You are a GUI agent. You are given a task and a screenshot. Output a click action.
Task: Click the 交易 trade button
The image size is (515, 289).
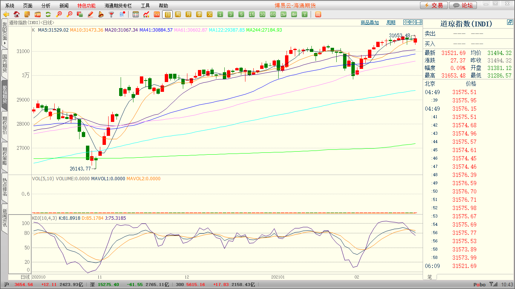(x=434, y=5)
